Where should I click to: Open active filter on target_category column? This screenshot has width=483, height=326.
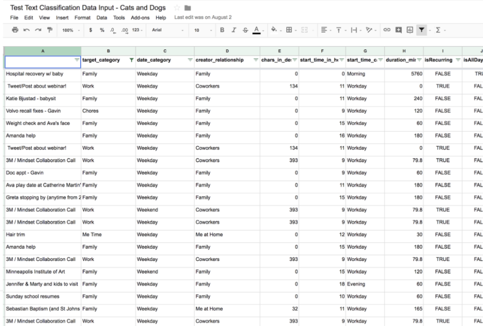click(131, 60)
